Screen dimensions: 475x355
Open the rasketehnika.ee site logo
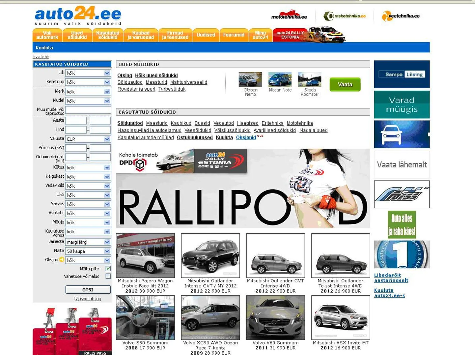point(345,16)
